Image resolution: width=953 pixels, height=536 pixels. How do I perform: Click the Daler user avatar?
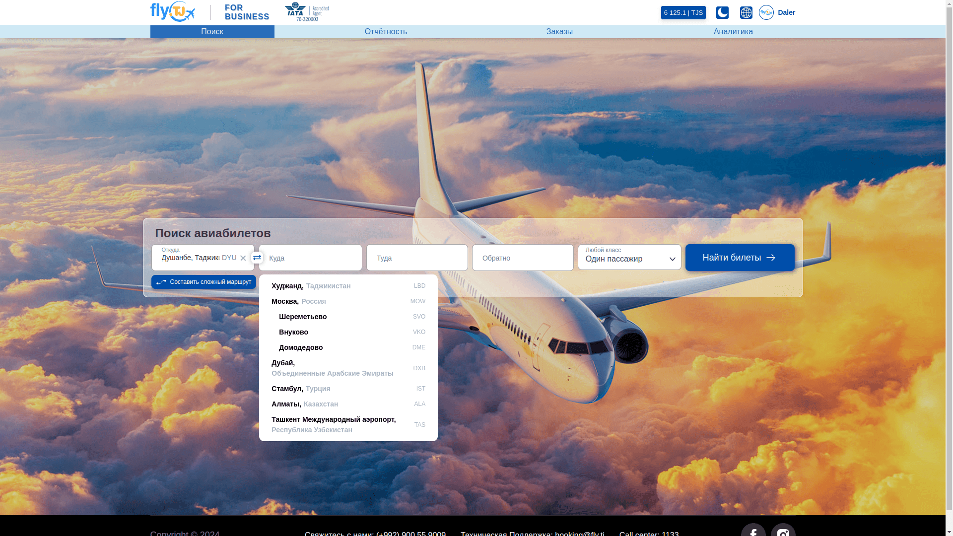[x=766, y=12]
